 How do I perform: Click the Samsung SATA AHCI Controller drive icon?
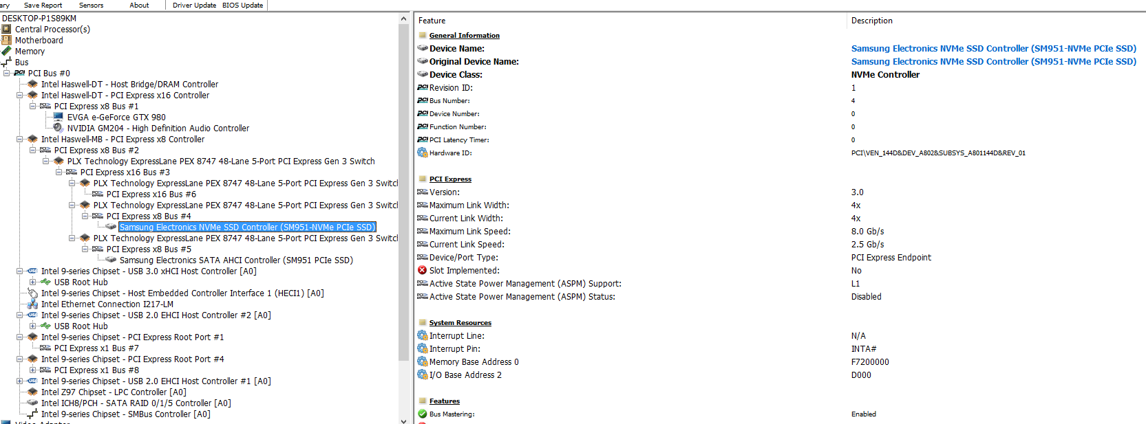click(x=111, y=260)
